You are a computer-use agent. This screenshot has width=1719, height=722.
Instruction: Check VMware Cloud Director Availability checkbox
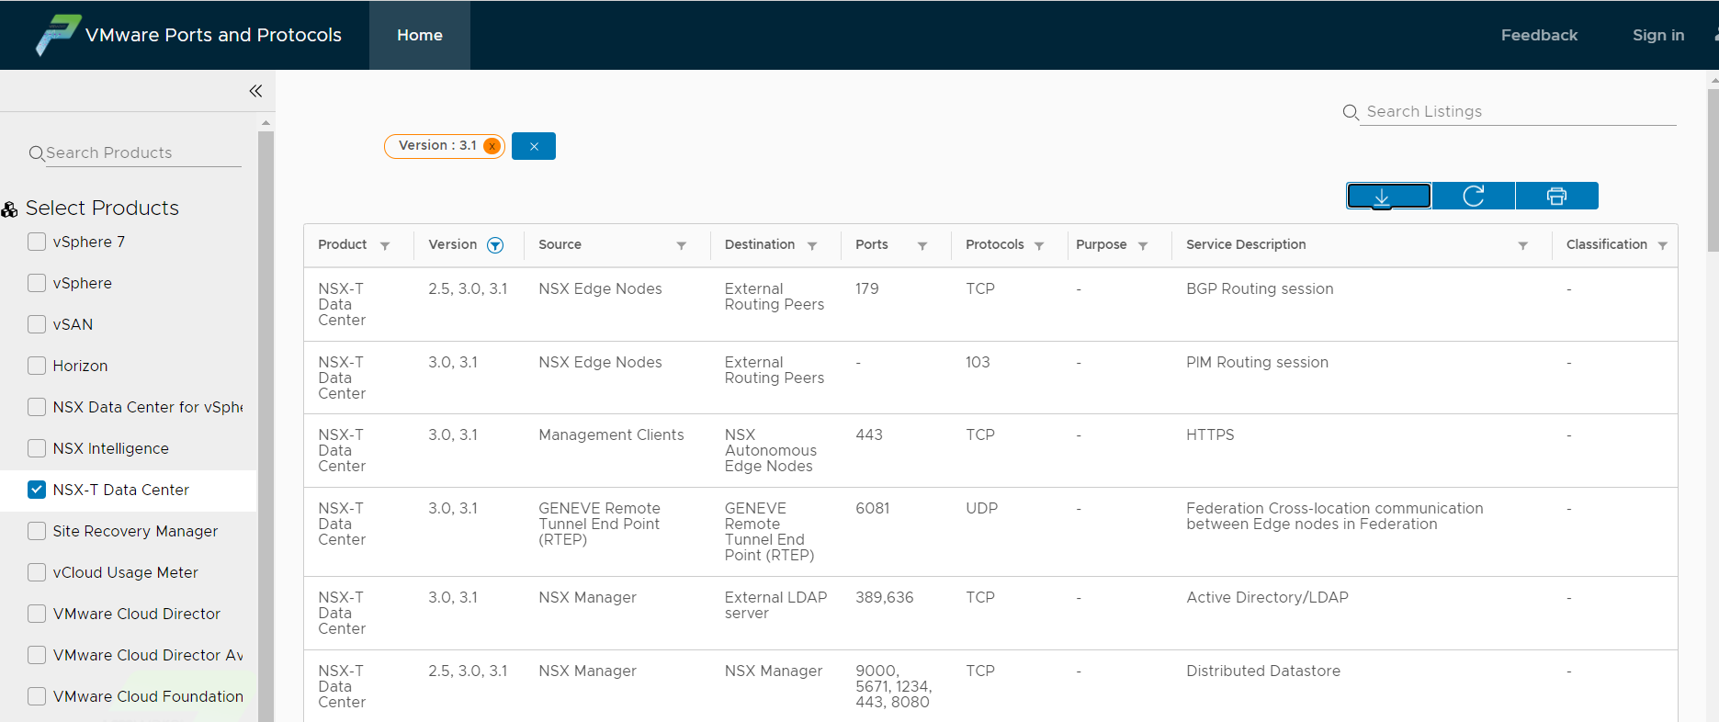click(37, 655)
